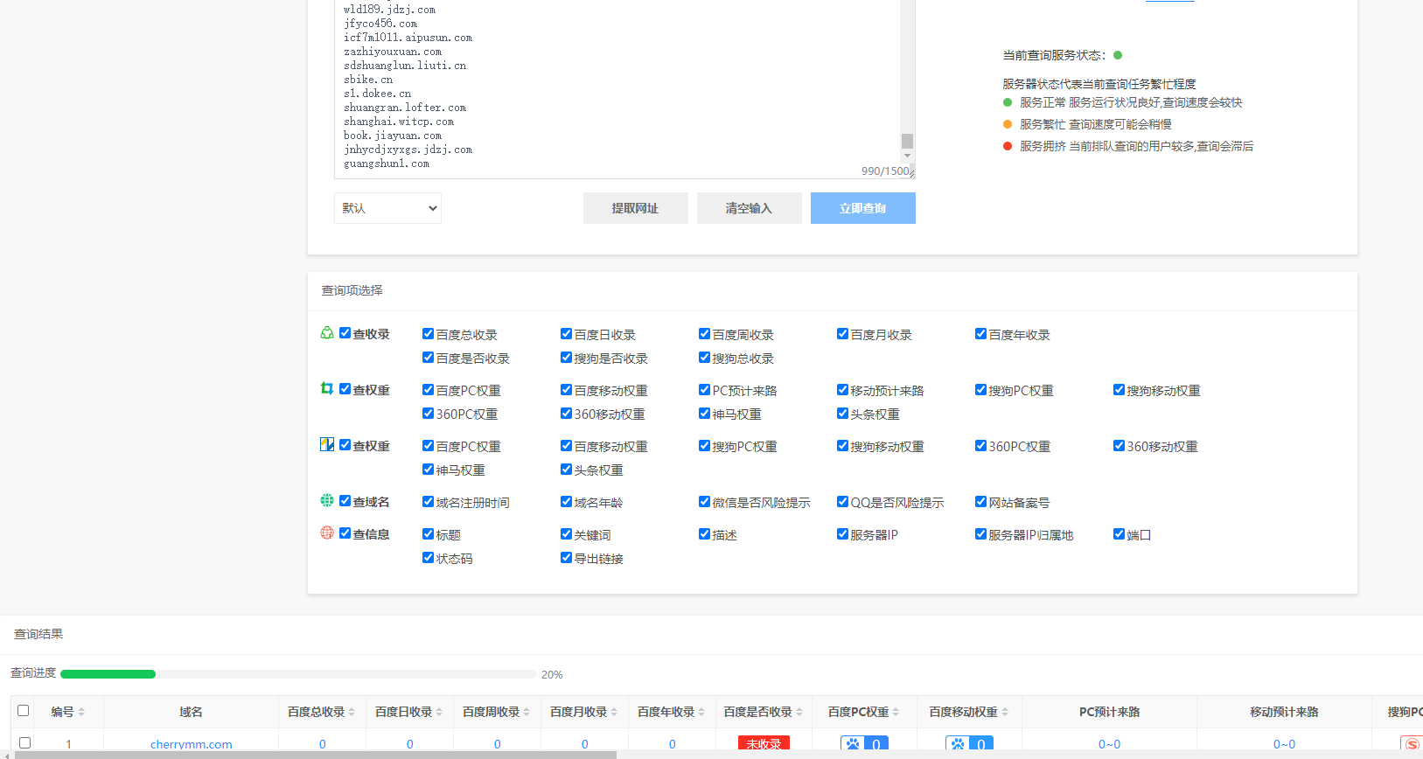This screenshot has height=759, width=1423.
Task: Click shanghai.witcp.com line in textarea
Action: tap(399, 122)
